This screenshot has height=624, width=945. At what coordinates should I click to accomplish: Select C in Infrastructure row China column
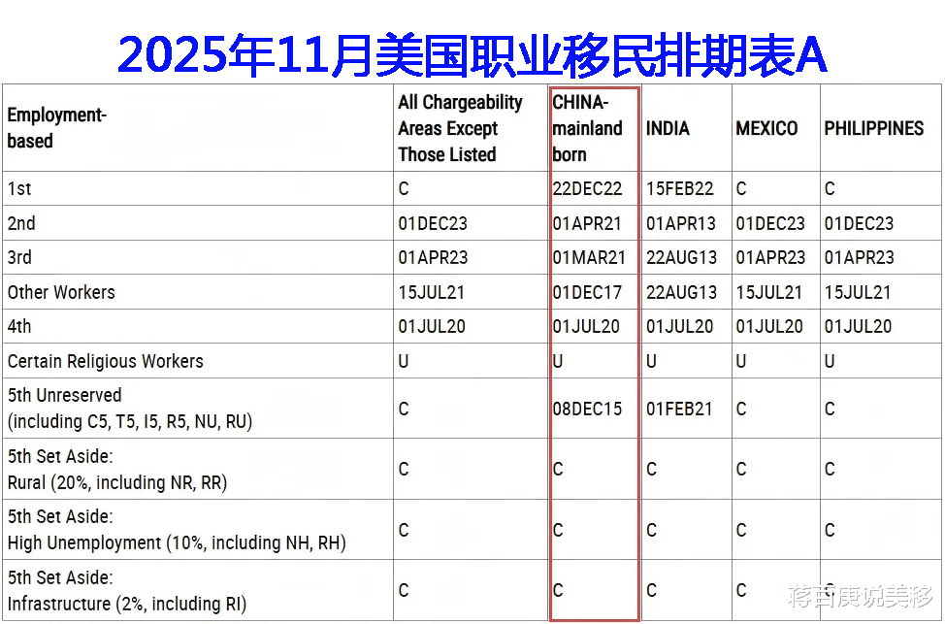tap(558, 590)
